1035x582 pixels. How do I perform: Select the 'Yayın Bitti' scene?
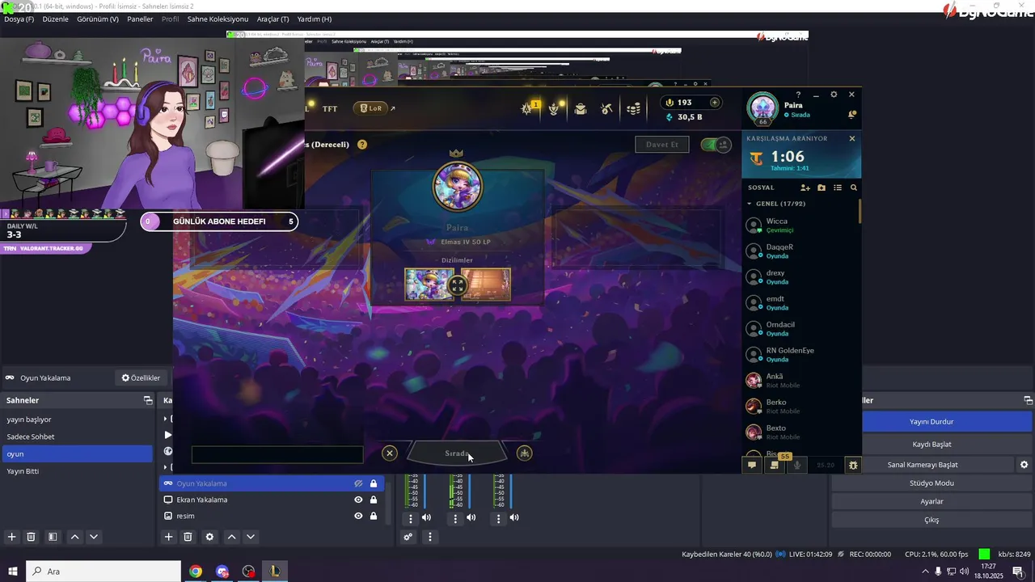78,470
